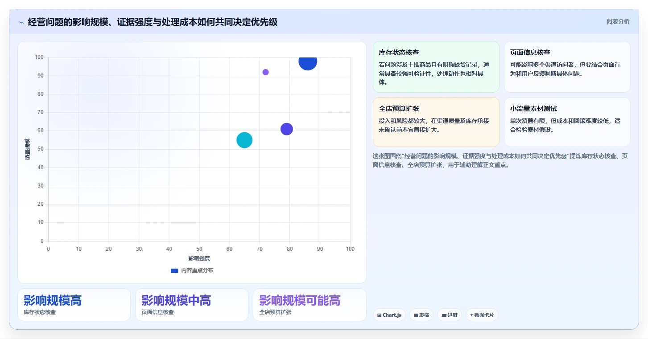The height and width of the screenshot is (339, 648).
Task: Click the sparkle icon in 数据卡片 tag
Action: [x=471, y=315]
